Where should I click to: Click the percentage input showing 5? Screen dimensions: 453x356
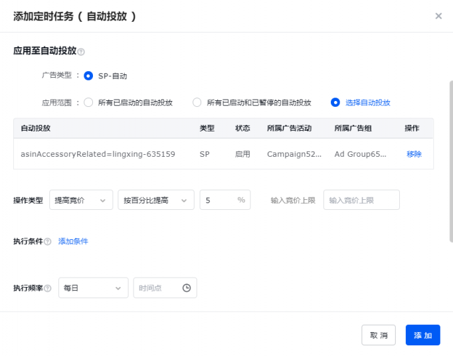tap(225, 200)
